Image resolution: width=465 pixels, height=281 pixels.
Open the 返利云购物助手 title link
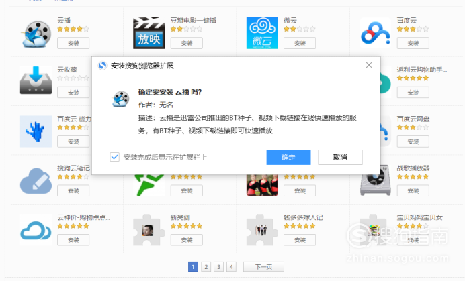click(x=422, y=70)
